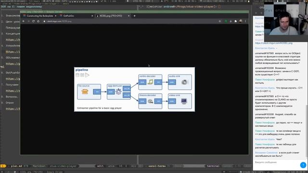Click the Опрос line in plan.md
308x173 pixels.
10,103
